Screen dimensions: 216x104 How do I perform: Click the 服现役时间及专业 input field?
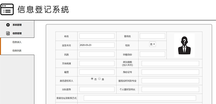[170, 81]
